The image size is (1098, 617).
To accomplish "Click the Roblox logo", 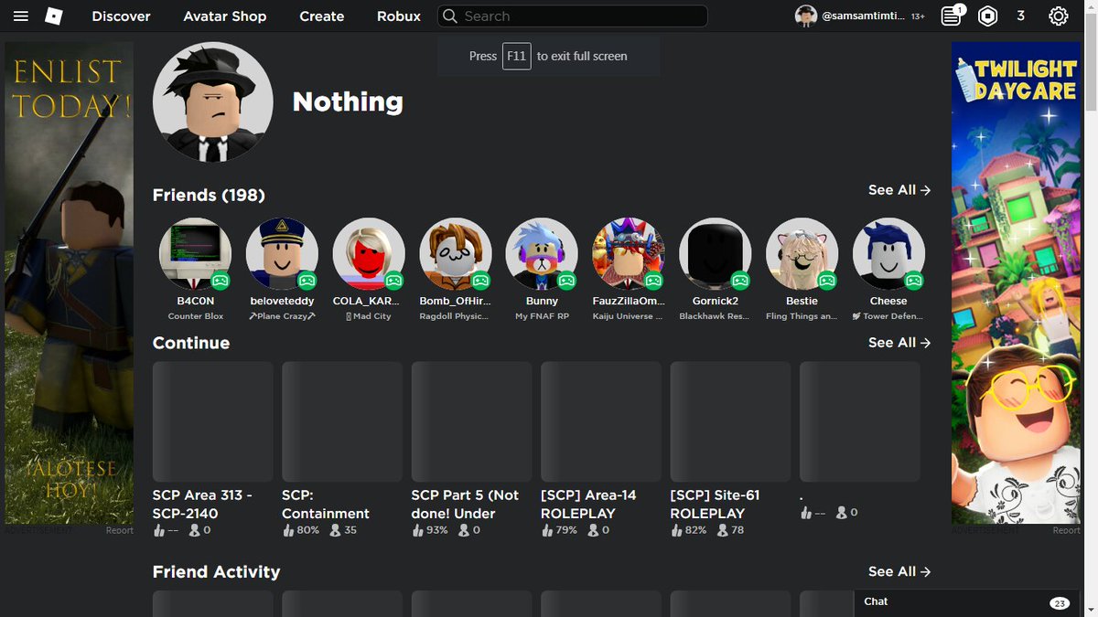I will [x=53, y=16].
